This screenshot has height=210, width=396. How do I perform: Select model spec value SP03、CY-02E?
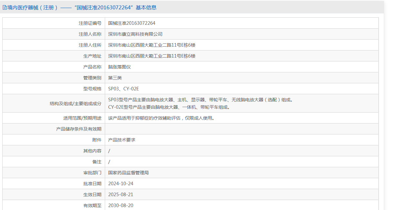124,89
